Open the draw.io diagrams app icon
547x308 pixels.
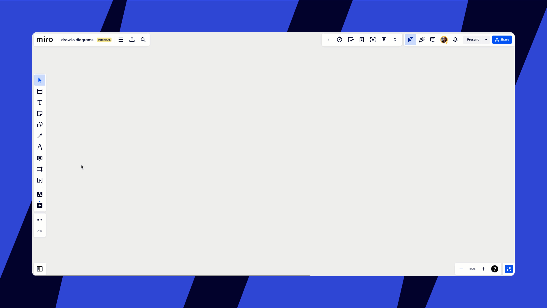40,194
